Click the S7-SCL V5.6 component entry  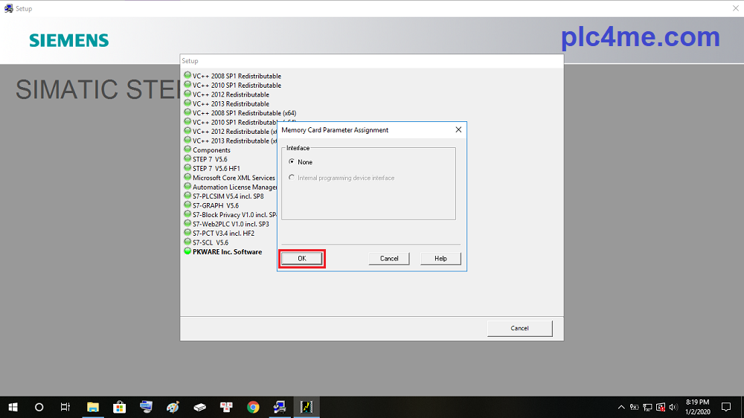click(210, 242)
